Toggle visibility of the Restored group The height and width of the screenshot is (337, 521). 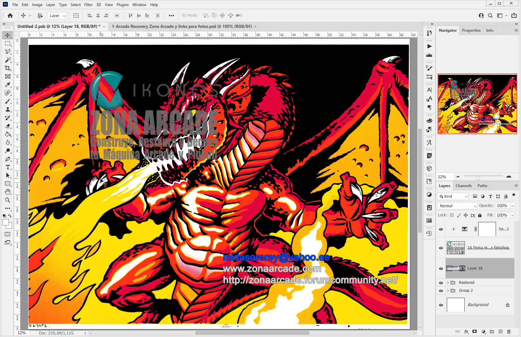[441, 282]
